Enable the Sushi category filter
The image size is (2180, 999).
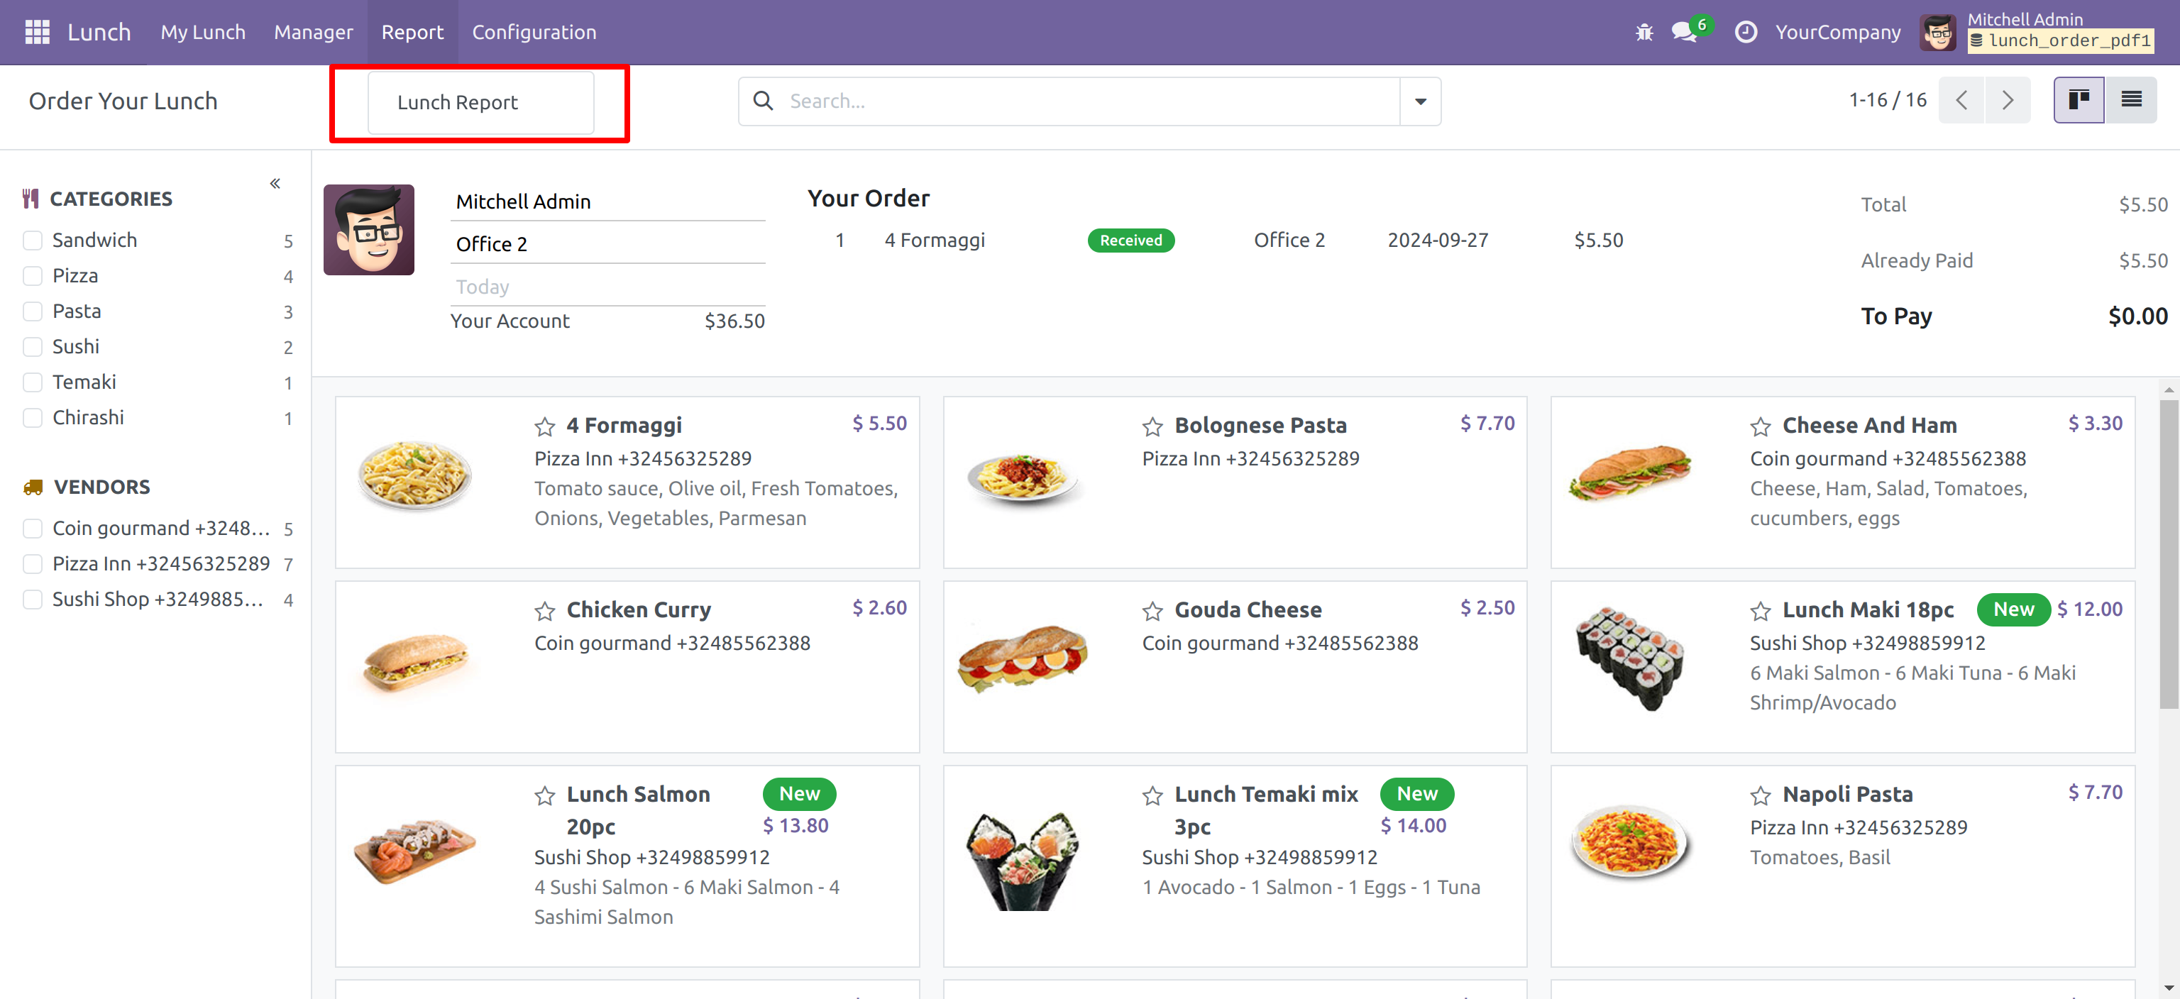[33, 347]
